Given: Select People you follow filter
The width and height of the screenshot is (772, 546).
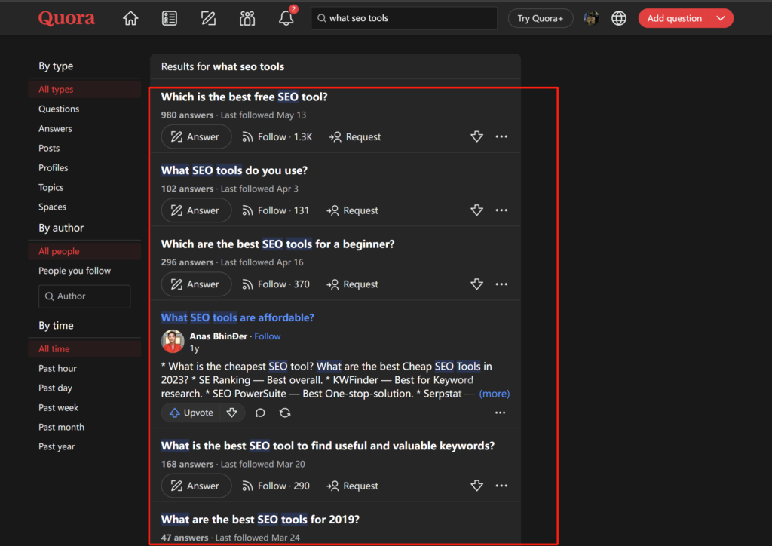Looking at the screenshot, I should [75, 271].
